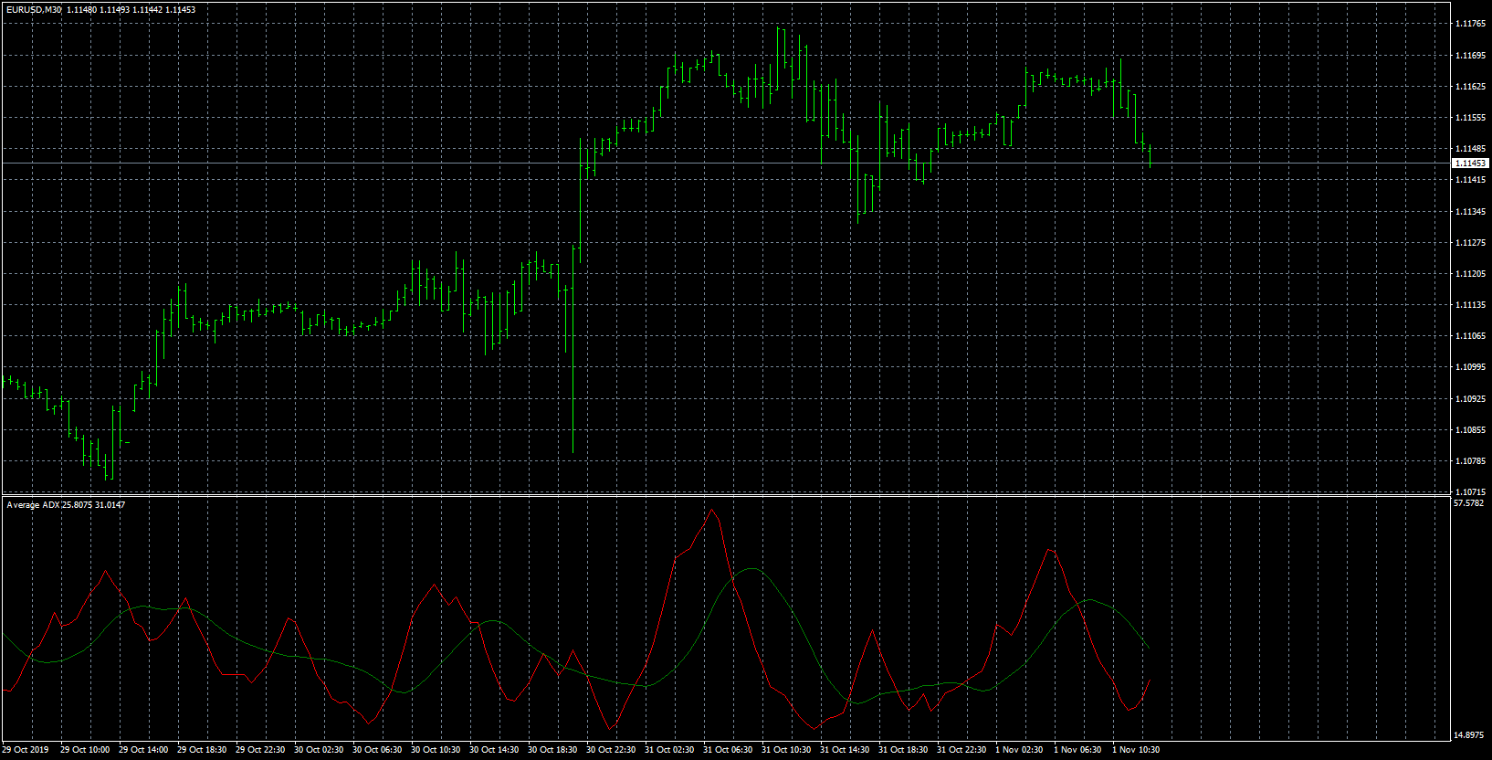Click the 1.11345 price axis label

pos(1470,212)
